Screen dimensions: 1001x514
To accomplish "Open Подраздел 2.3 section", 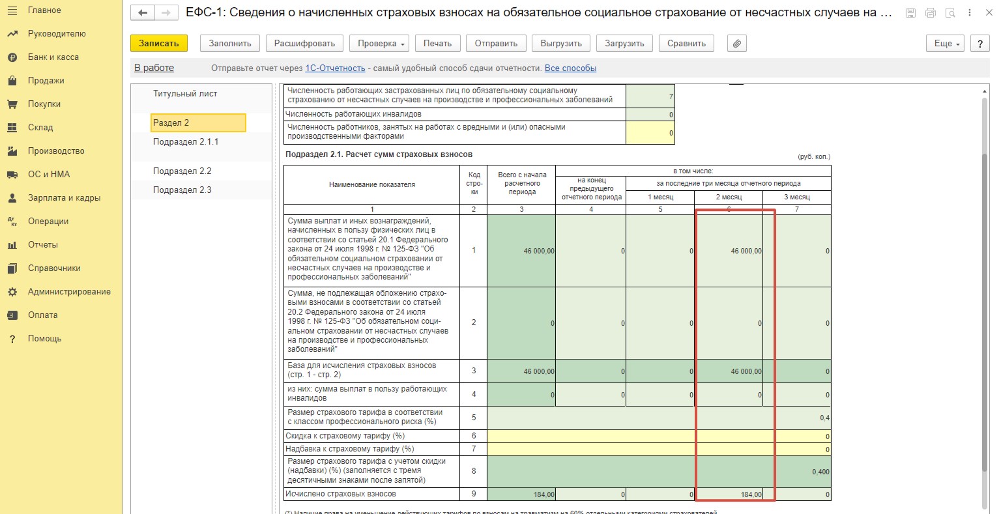I will pyautogui.click(x=182, y=190).
